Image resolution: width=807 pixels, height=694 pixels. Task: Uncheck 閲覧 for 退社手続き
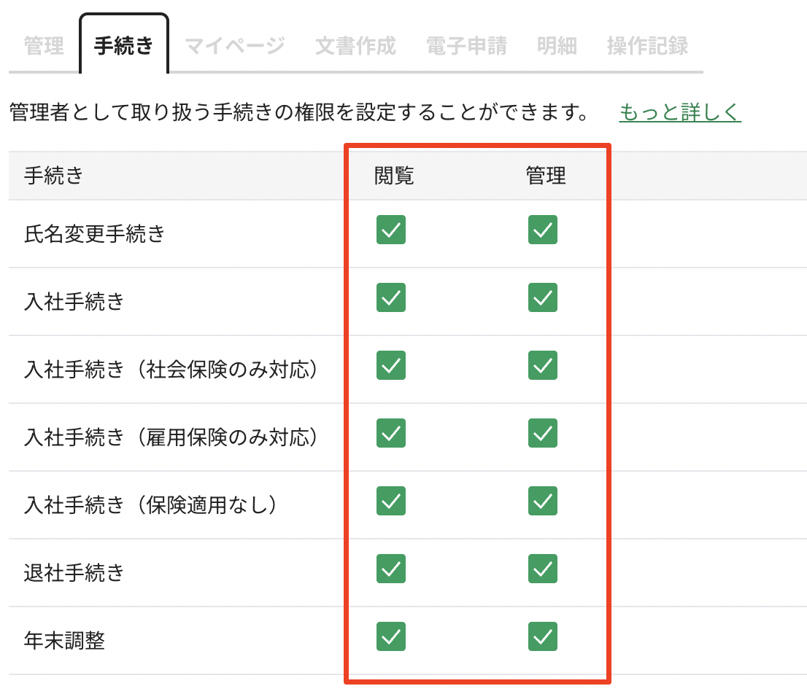pos(391,569)
